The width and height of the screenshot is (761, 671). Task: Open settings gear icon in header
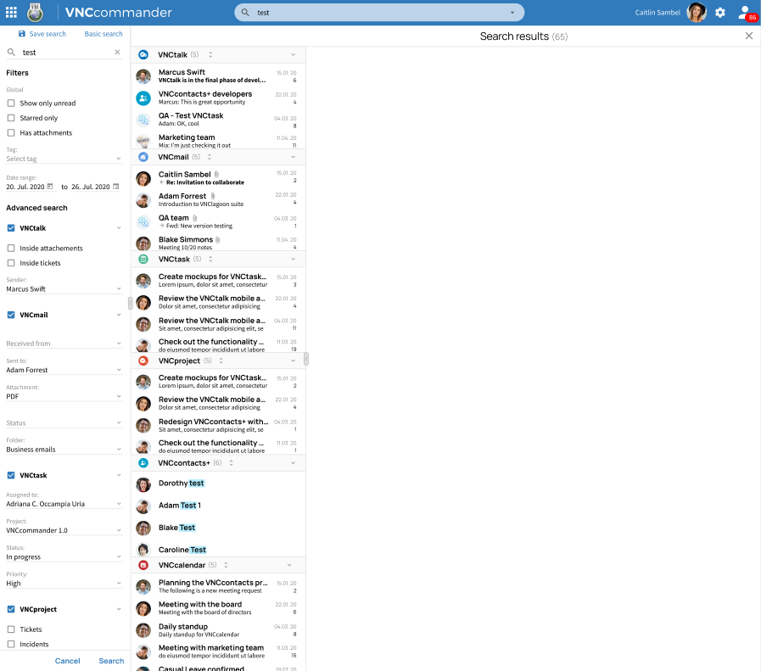(719, 13)
